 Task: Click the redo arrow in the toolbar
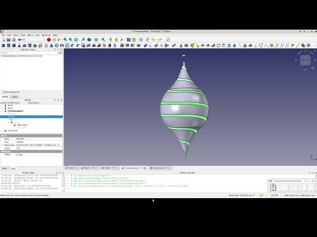click(160, 39)
